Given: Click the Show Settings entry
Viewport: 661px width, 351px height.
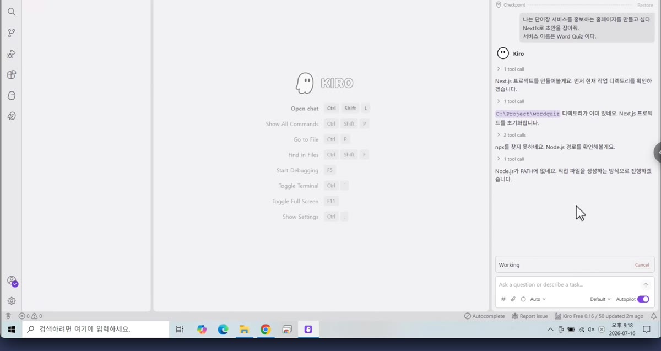Looking at the screenshot, I should pyautogui.click(x=315, y=217).
